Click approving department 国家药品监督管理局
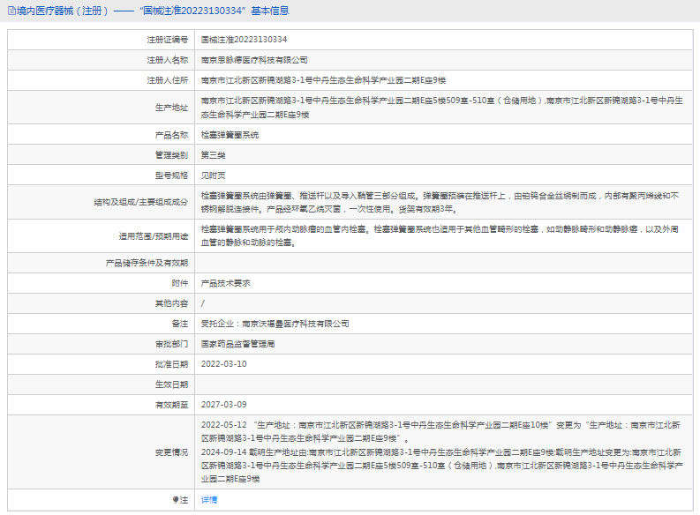Image resolution: width=700 pixels, height=515 pixels. pos(237,344)
